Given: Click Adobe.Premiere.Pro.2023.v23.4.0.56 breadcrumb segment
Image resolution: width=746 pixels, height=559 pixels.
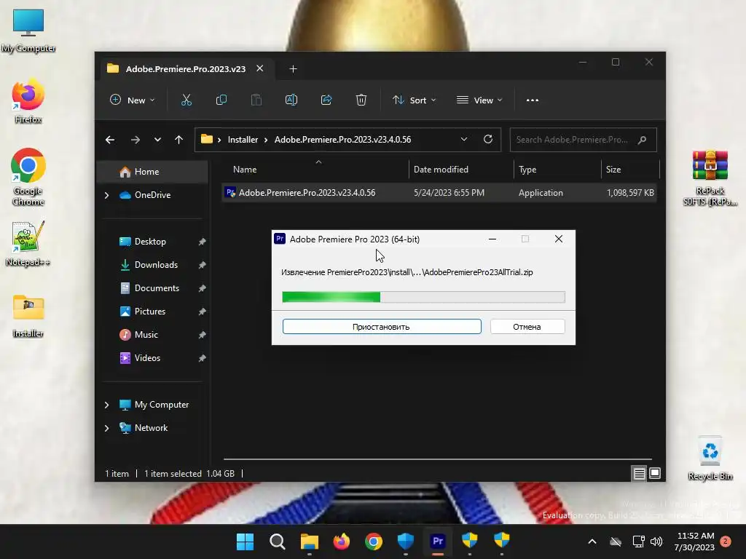Looking at the screenshot, I should pos(342,140).
